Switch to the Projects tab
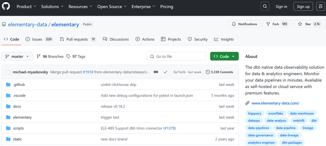The width and height of the screenshot is (326, 146). (x=171, y=39)
